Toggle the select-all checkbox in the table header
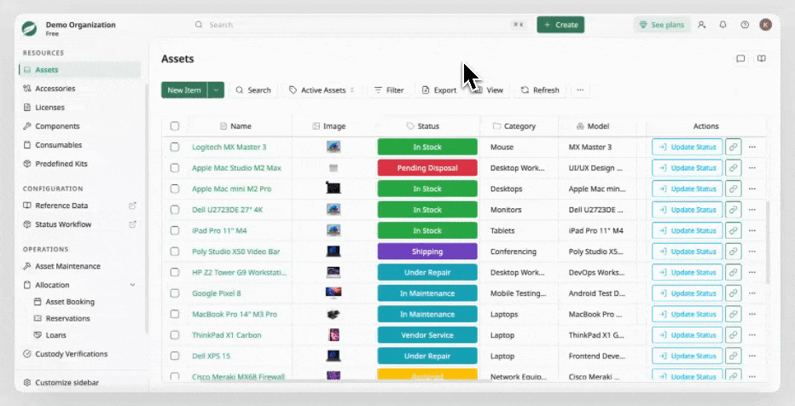 pyautogui.click(x=174, y=125)
